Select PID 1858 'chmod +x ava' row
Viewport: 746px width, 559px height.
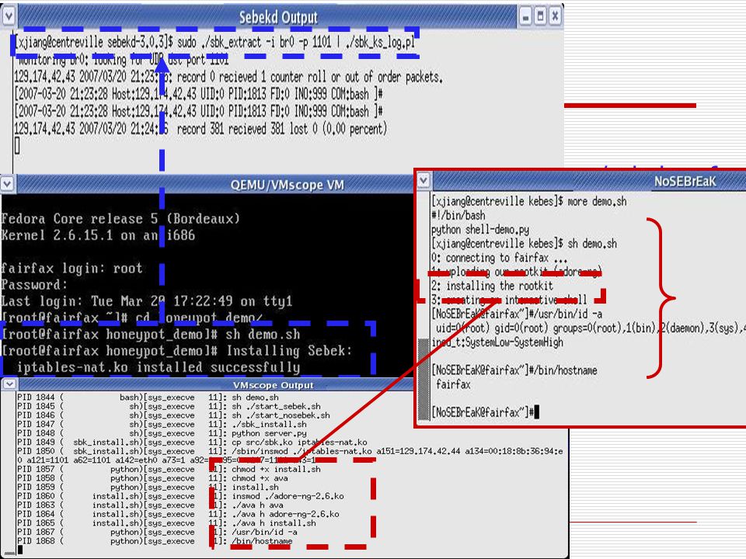pyautogui.click(x=153, y=478)
